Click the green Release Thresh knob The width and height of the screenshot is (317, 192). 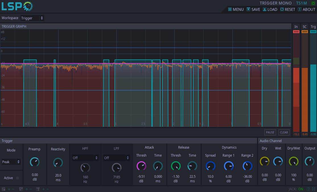176,166
